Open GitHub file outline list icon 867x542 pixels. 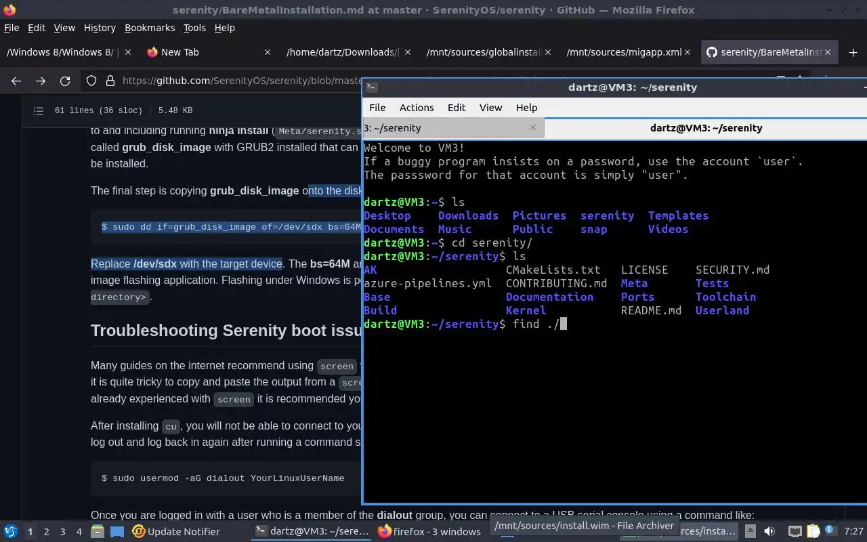coord(39,110)
